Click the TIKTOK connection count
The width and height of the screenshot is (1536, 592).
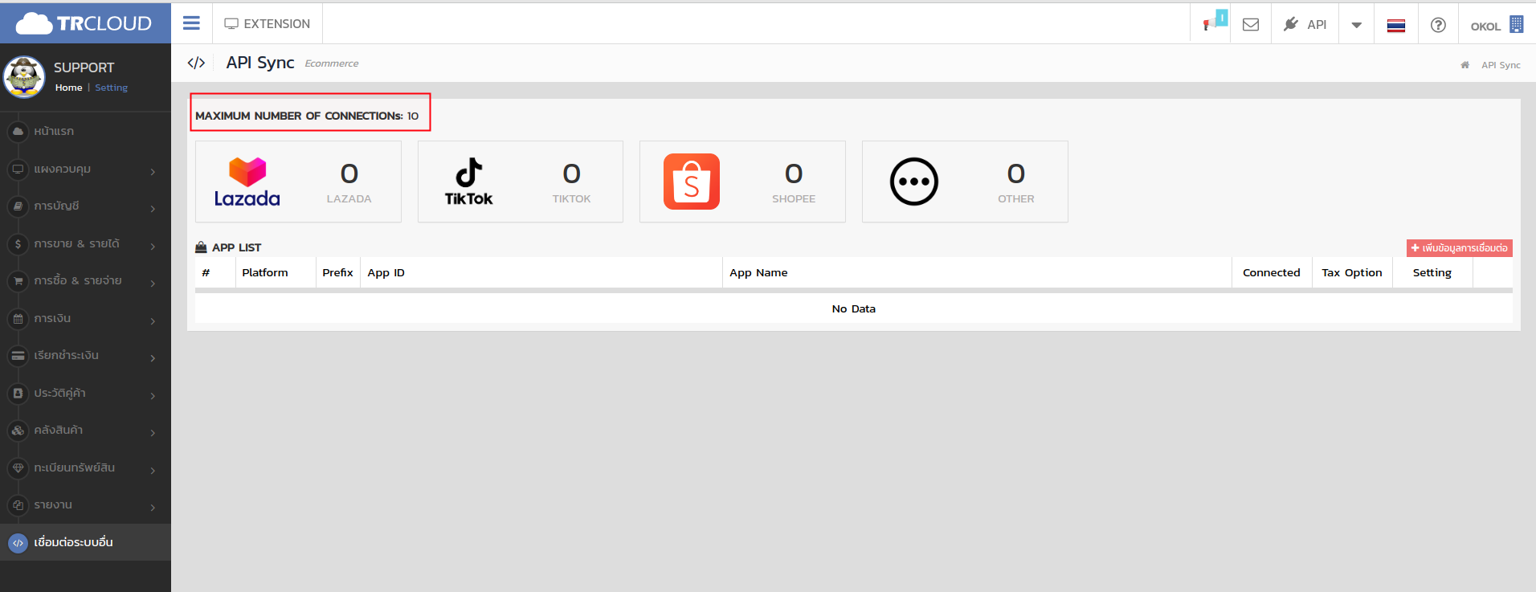point(571,174)
